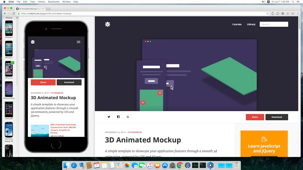Collapse the Phones sidebar panel
The image size is (303, 170).
tap(17, 18)
